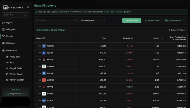This screenshot has height=108, width=190.
Task: Open the Piyasa menu item
Action: click(x=9, y=23)
